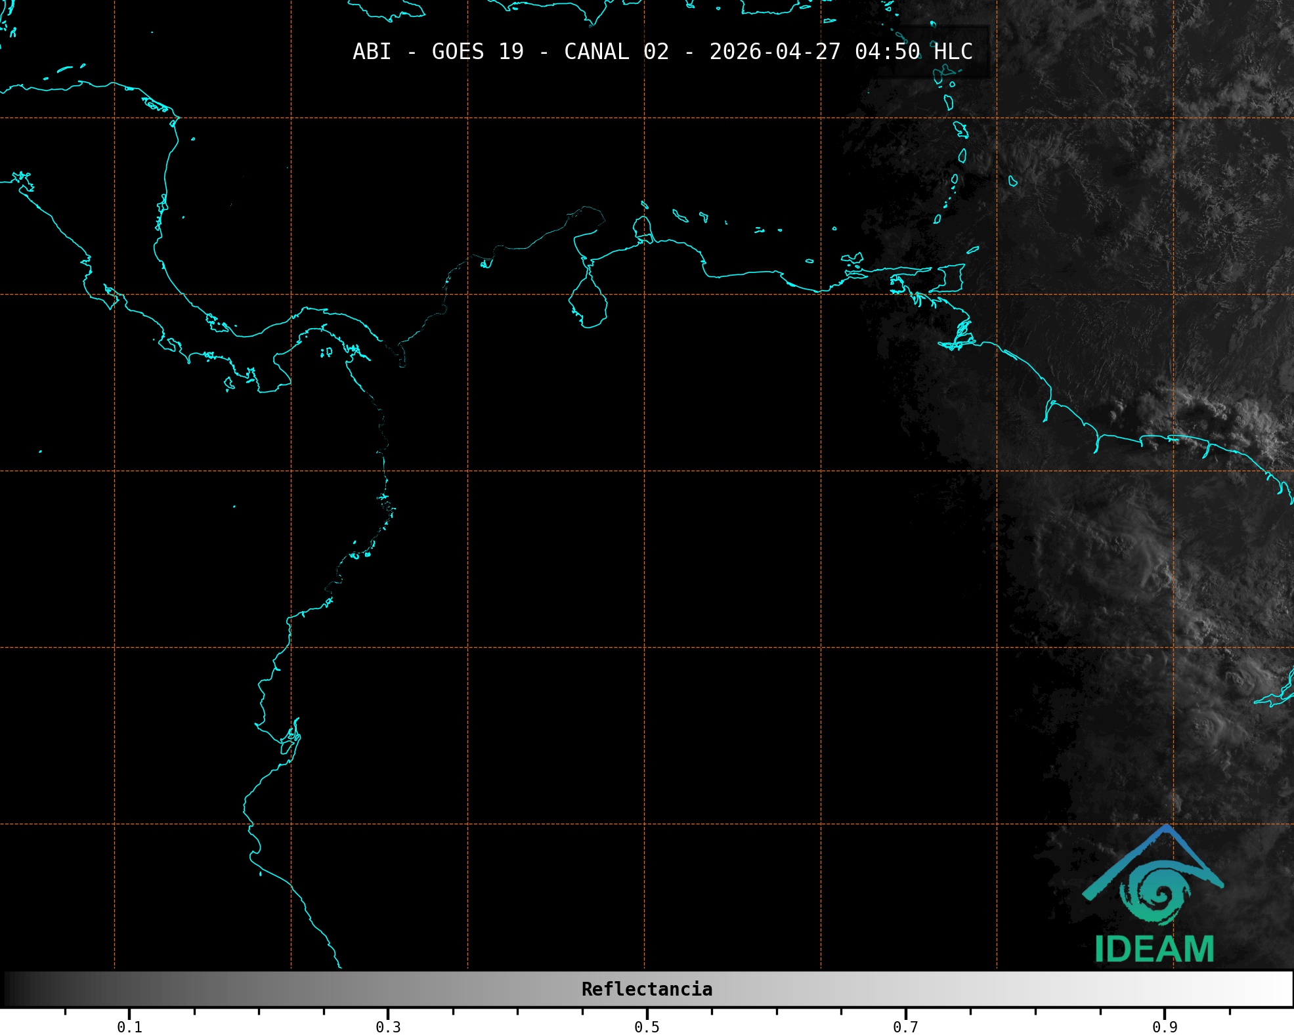The height and width of the screenshot is (1035, 1294).
Task: Click the Gulf of Urabá coastline
Action: pyautogui.click(x=402, y=353)
